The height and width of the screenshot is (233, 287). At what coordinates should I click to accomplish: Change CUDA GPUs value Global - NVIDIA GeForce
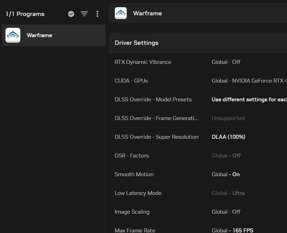pyautogui.click(x=249, y=81)
